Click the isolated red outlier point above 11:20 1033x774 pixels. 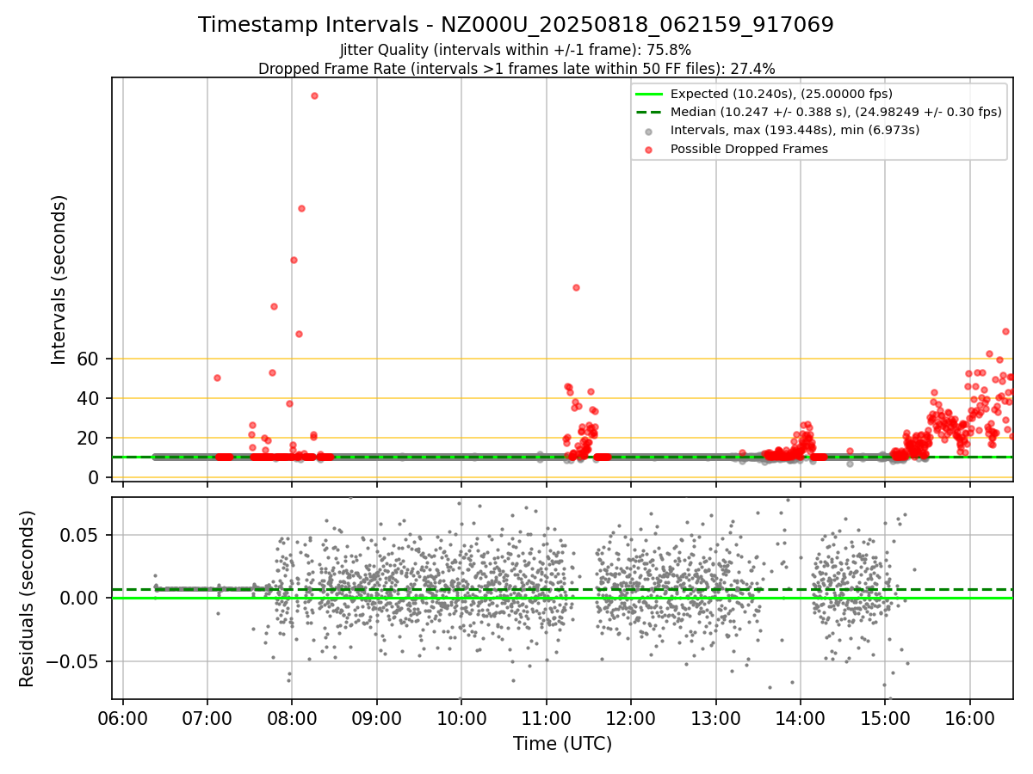[x=576, y=287]
